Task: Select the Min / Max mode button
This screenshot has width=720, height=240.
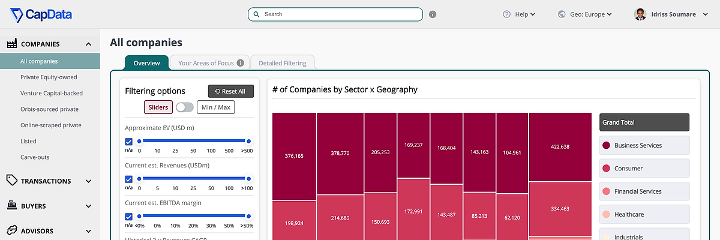Action: (216, 107)
